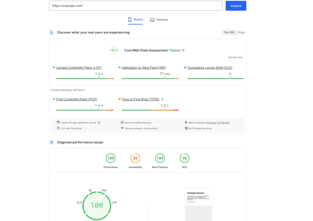The height and width of the screenshot is (221, 313).
Task: Select the This URL toggle
Action: pyautogui.click(x=229, y=32)
